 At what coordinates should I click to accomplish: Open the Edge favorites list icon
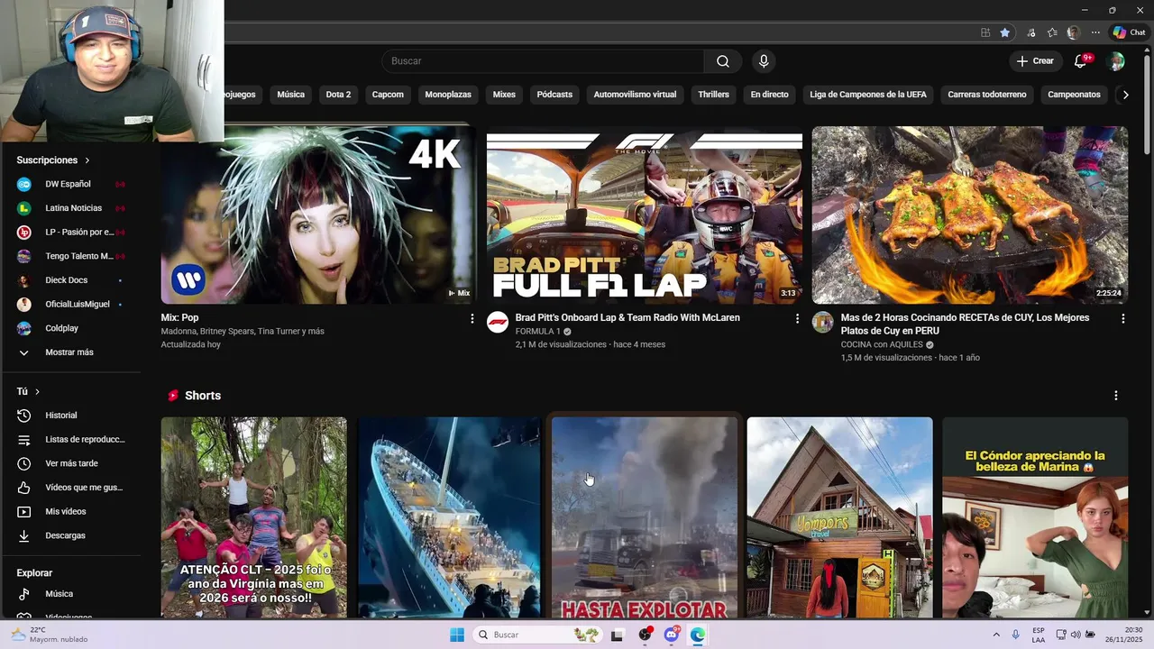point(1052,32)
